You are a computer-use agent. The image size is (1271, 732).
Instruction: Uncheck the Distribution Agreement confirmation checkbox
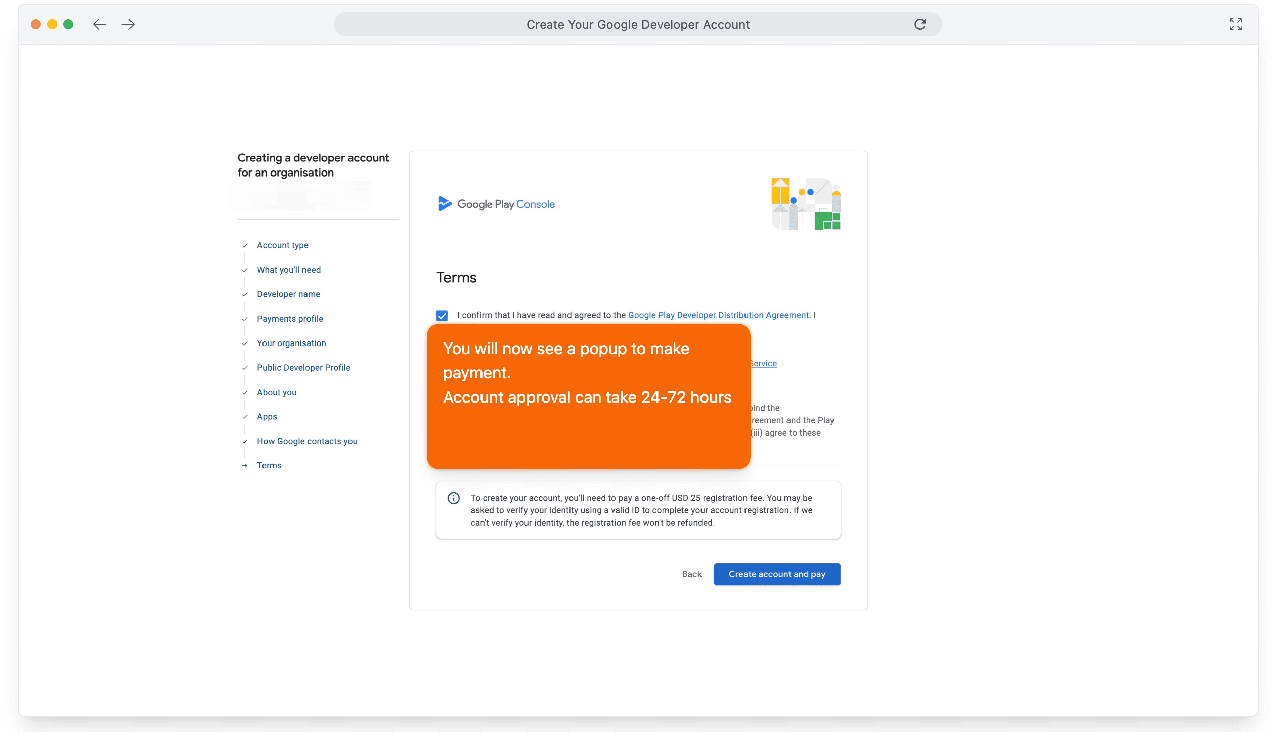click(x=442, y=316)
